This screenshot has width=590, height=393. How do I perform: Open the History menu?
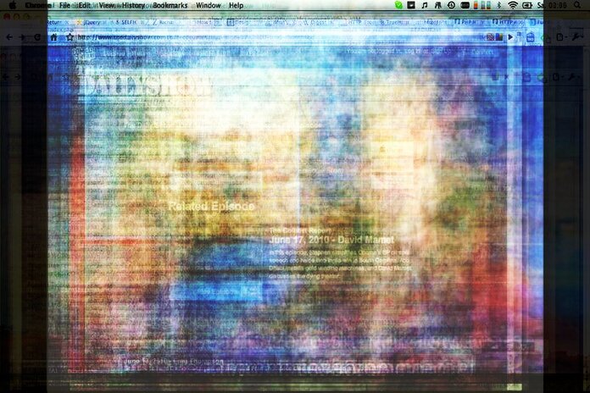point(133,5)
